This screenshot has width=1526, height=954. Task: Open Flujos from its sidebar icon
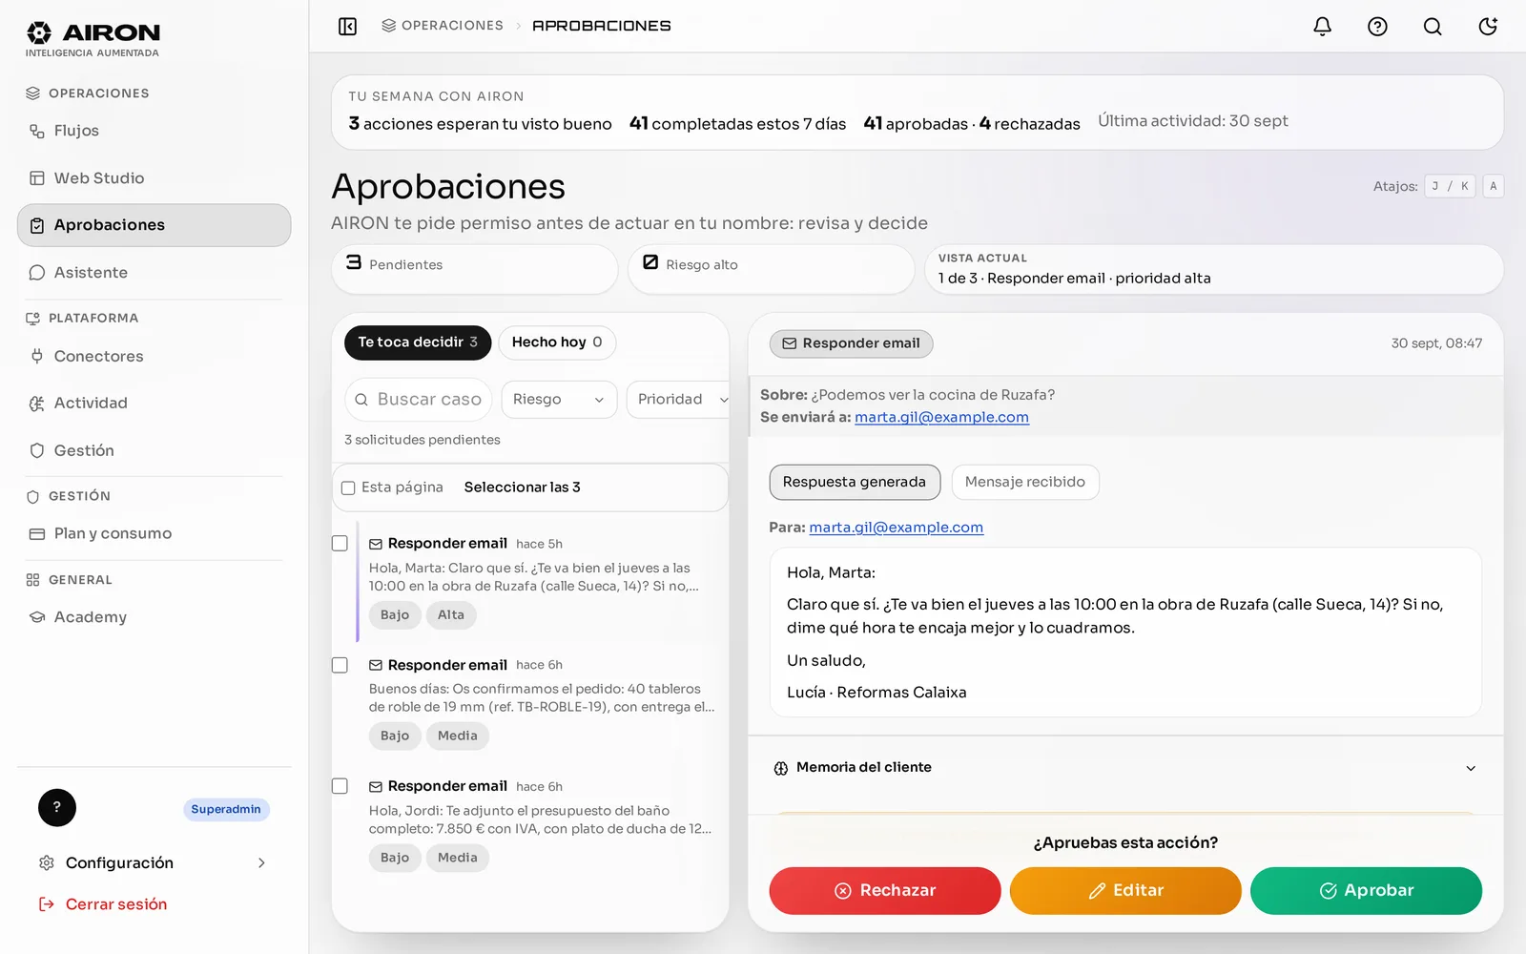37,131
